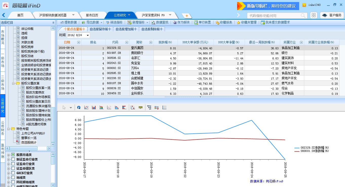
Task: Select the stacked bar chart icon
Action: (x=101, y=107)
